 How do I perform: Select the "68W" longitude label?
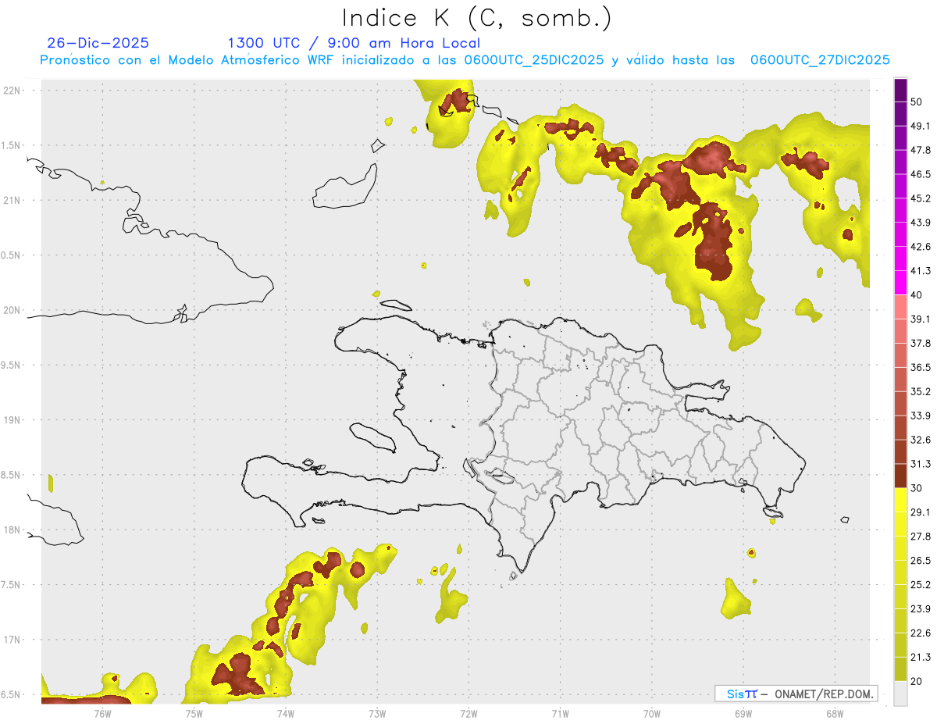pos(835,713)
